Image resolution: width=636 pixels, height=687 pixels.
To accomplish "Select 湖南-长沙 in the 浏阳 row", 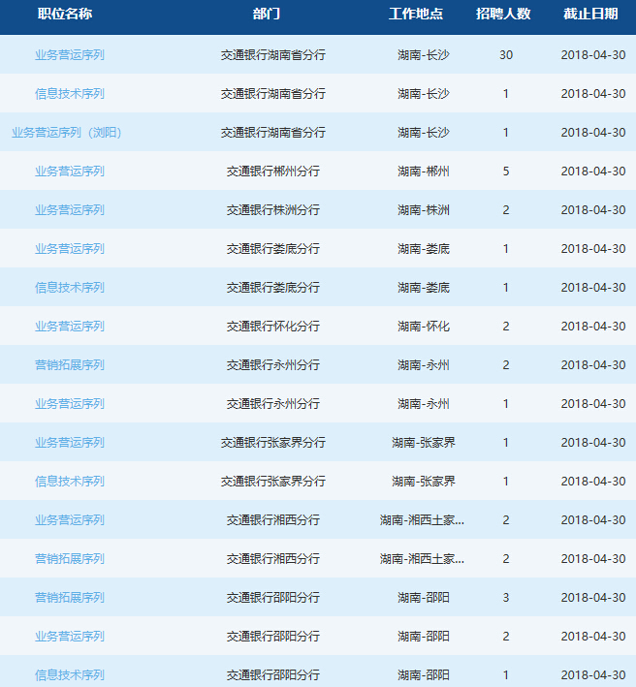I will 424,133.
